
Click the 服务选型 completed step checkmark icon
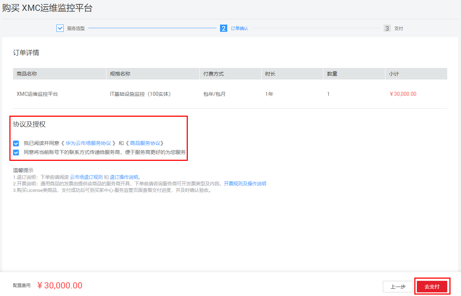(x=60, y=28)
